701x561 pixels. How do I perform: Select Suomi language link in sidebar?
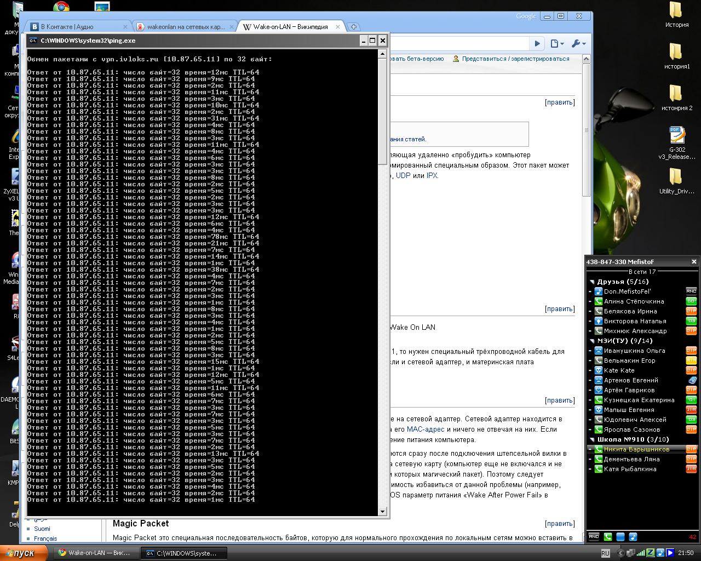point(42,529)
